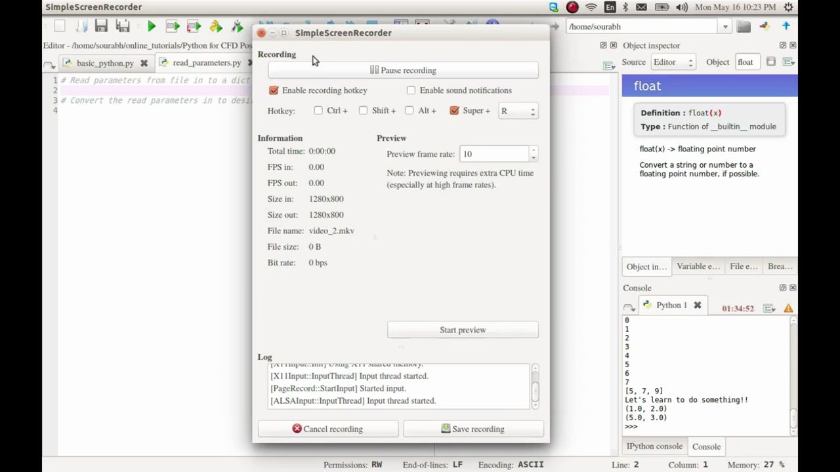Check the Shift + hotkey modifier
Image resolution: width=840 pixels, height=472 pixels.
coord(363,111)
